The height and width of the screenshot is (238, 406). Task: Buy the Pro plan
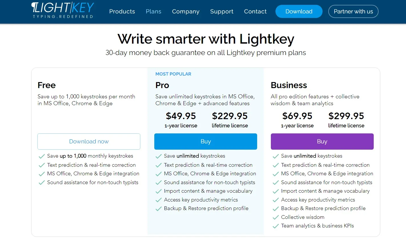click(x=206, y=141)
